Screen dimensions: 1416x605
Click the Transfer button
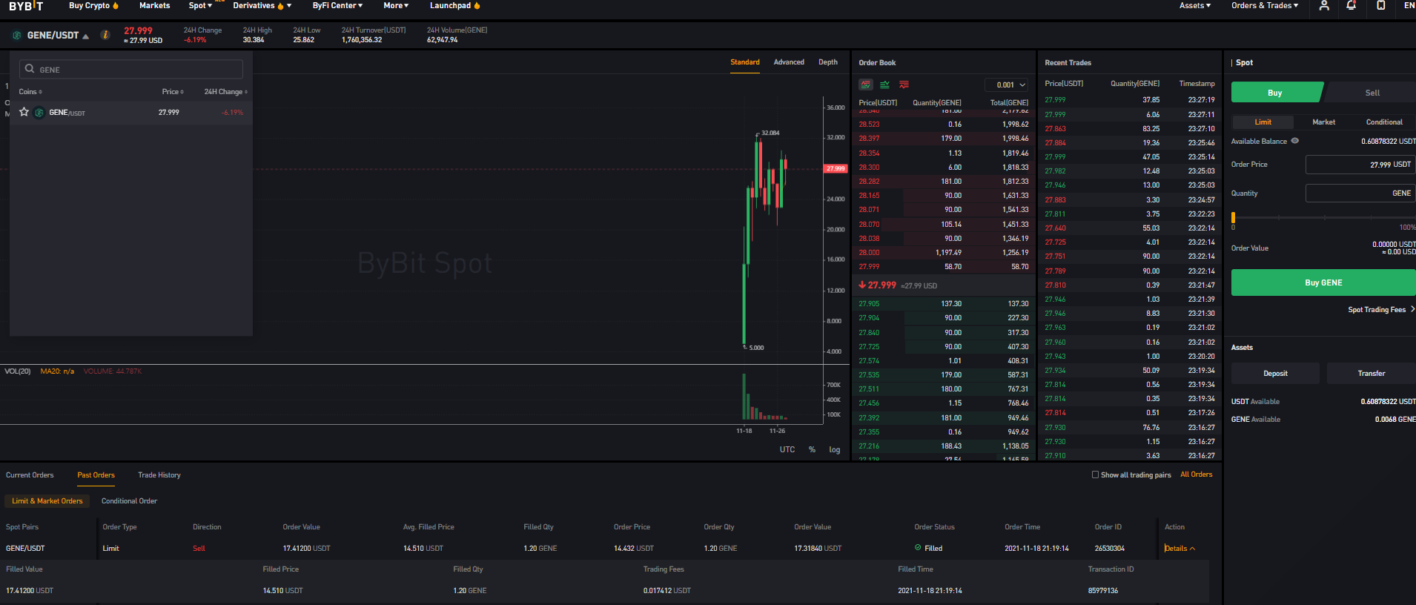[x=1372, y=374]
